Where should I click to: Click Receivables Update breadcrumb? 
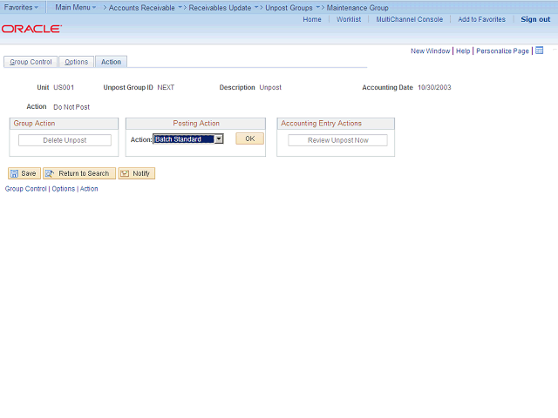[220, 8]
